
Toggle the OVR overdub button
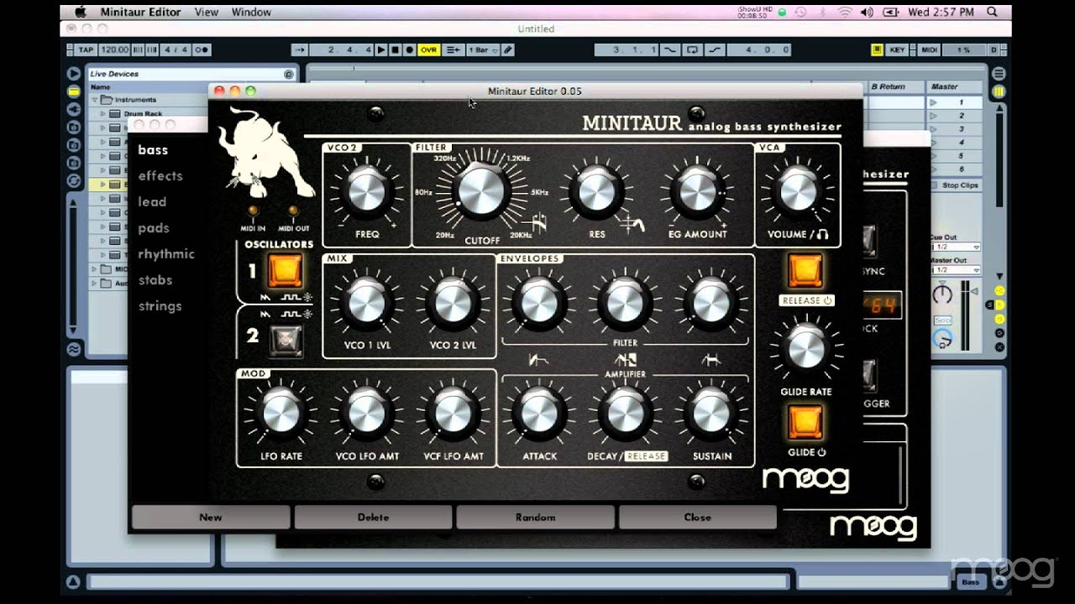pos(429,50)
